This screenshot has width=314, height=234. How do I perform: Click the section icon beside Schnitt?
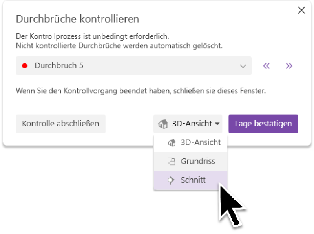(x=171, y=180)
